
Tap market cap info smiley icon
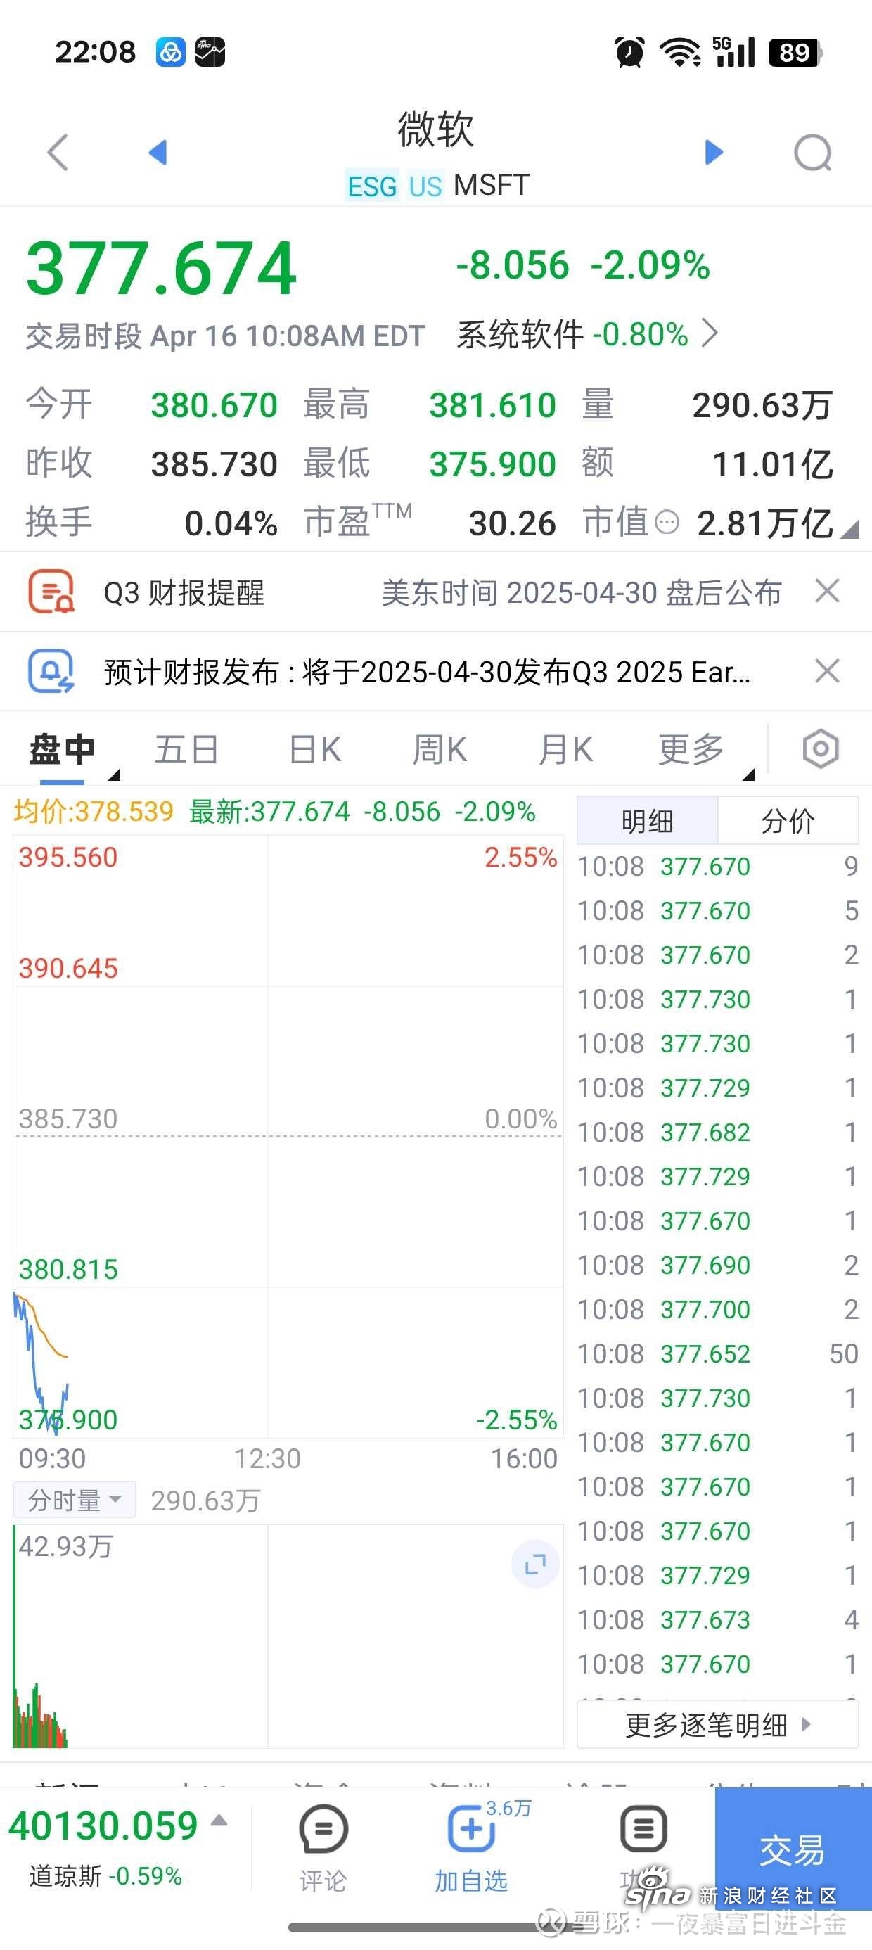click(x=666, y=522)
